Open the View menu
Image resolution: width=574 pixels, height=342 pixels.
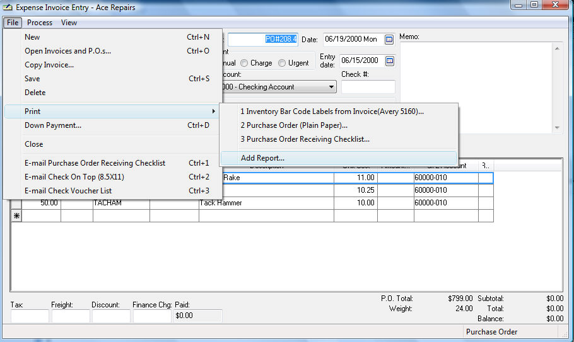click(x=69, y=23)
